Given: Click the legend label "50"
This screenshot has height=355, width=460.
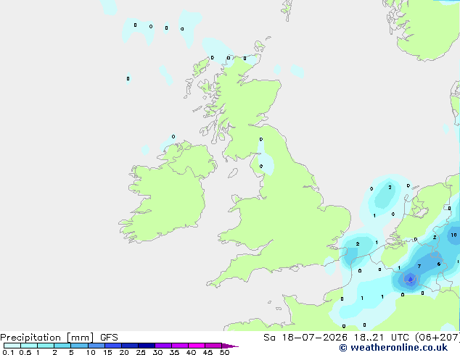Looking at the screenshot, I should click(x=224, y=352).
